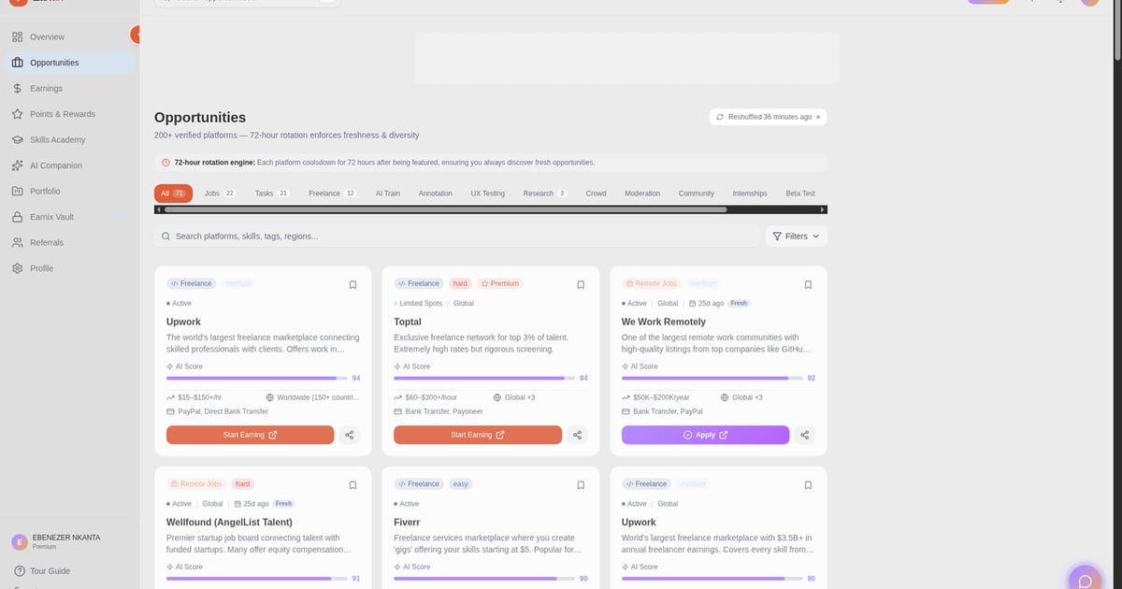This screenshot has width=1122, height=589.
Task: Open the Toptal card title
Action: click(407, 322)
